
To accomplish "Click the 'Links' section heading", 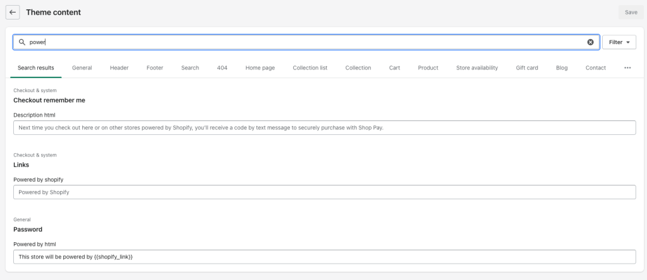I will (21, 165).
